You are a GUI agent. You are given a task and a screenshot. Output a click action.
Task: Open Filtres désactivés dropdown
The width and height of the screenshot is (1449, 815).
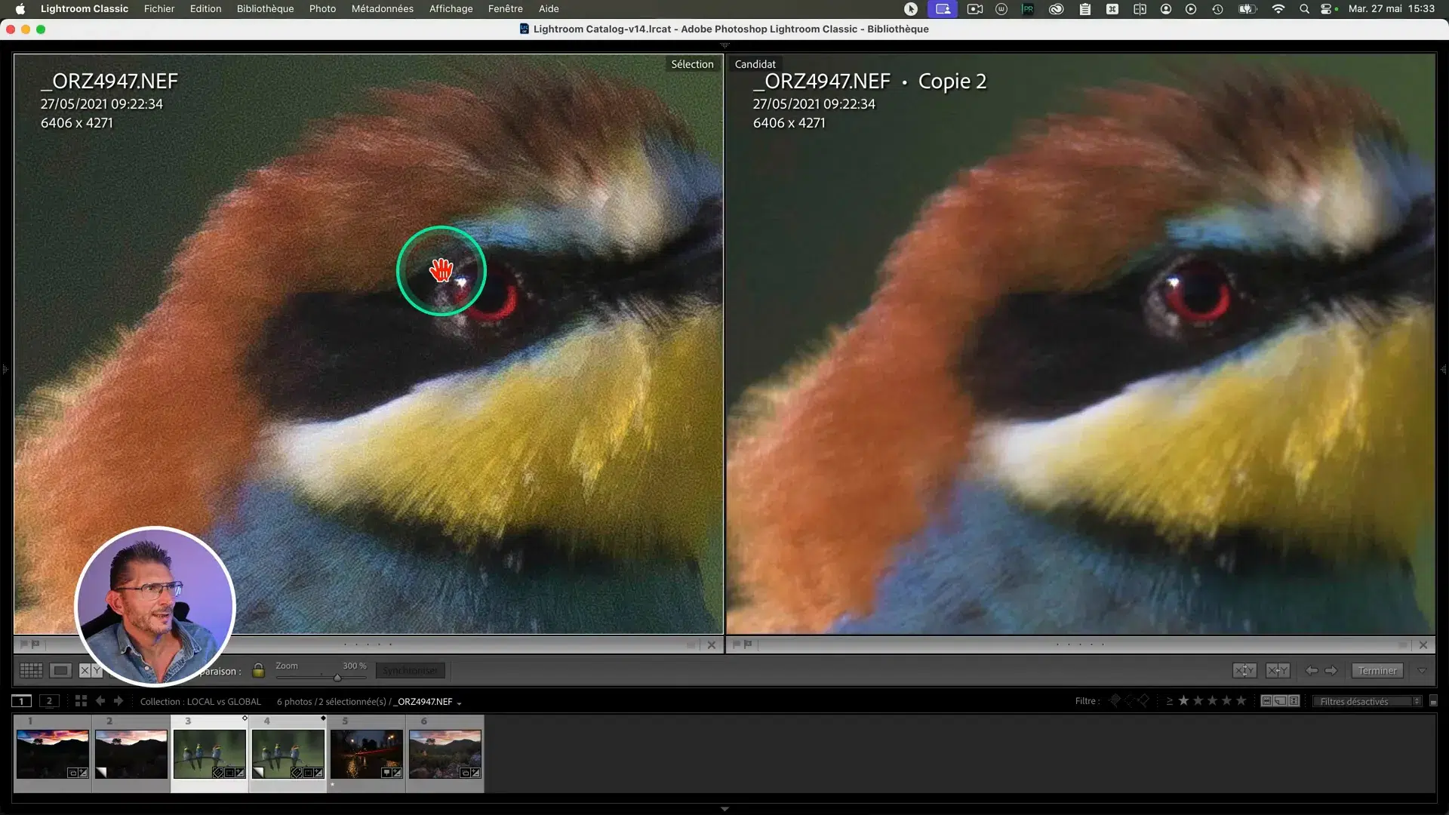(1366, 701)
